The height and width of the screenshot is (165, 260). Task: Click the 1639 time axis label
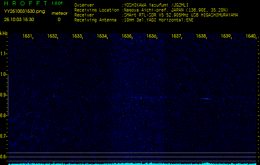(x=226, y=36)
